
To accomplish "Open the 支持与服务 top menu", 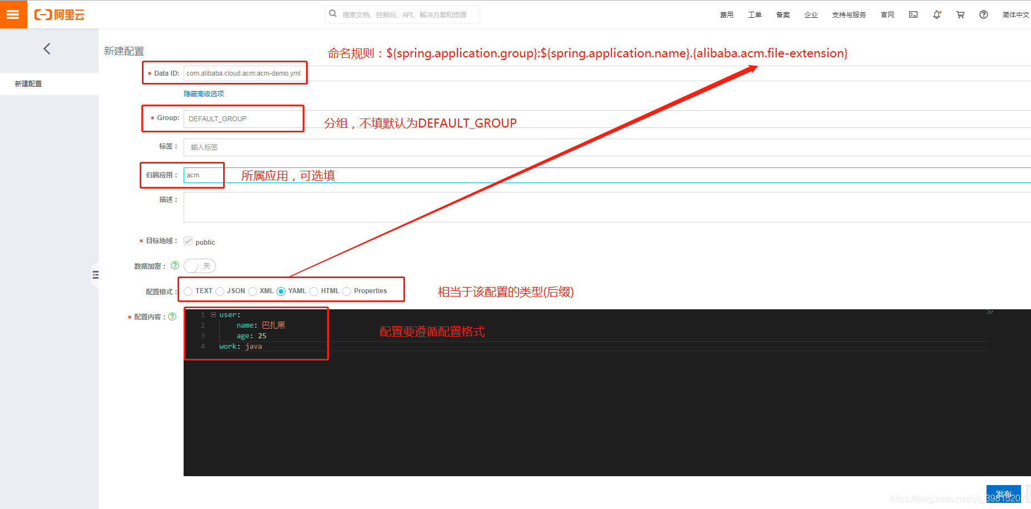I will 849,15.
